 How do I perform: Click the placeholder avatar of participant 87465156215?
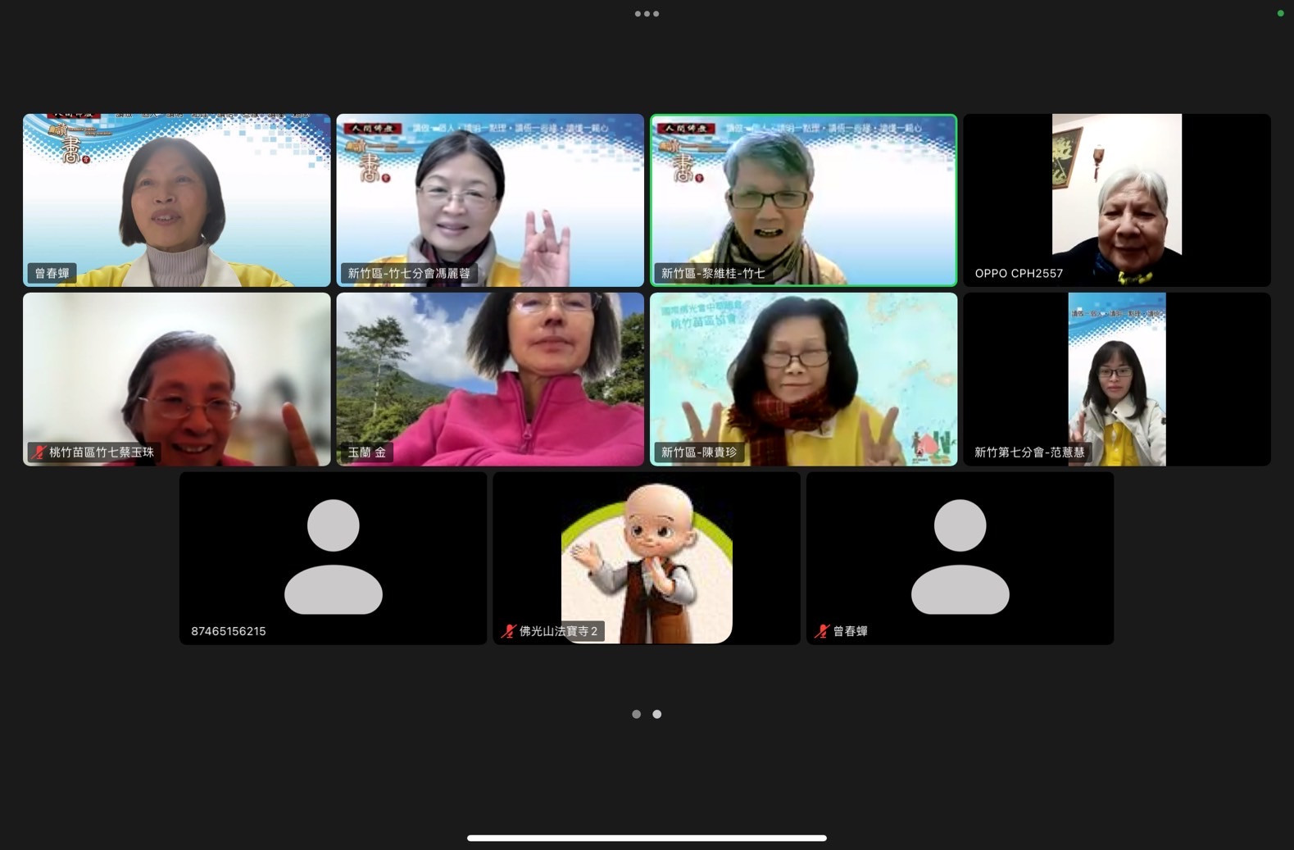(333, 557)
